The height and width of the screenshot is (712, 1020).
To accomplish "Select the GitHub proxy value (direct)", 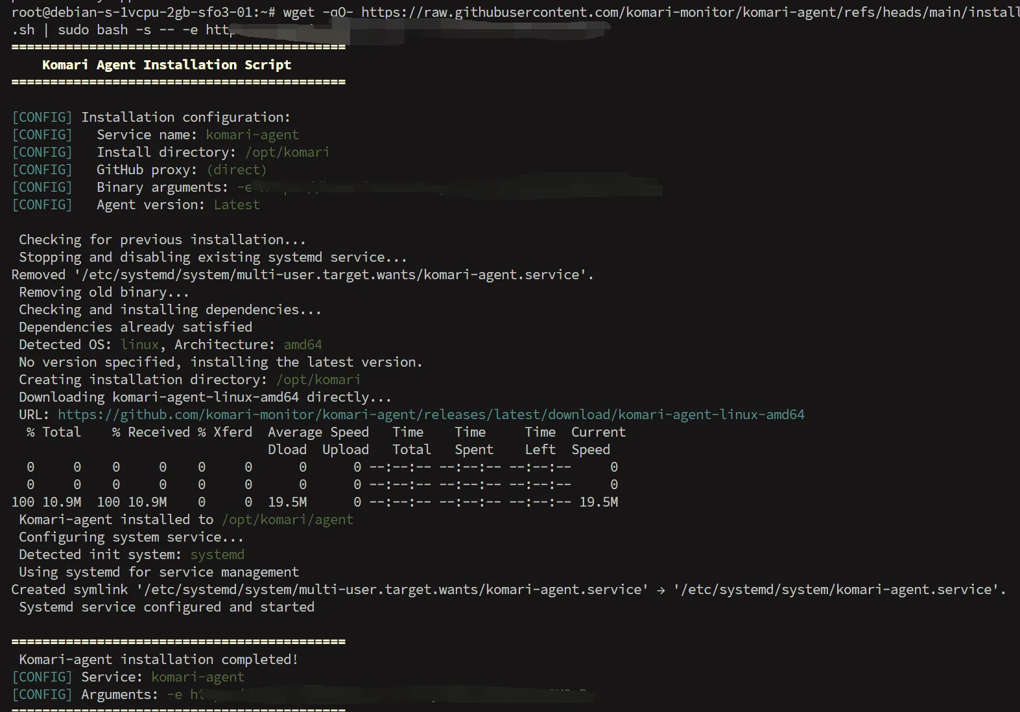I will click(237, 170).
